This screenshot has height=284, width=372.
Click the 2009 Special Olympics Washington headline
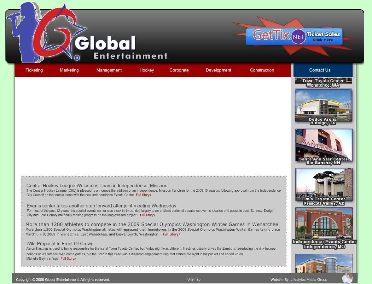pyautogui.click(x=152, y=224)
